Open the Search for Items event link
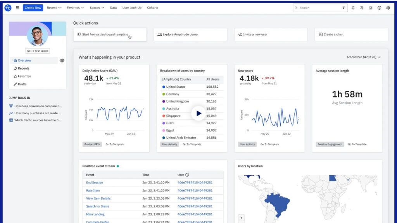The height and width of the screenshot is (223, 397). click(97, 206)
